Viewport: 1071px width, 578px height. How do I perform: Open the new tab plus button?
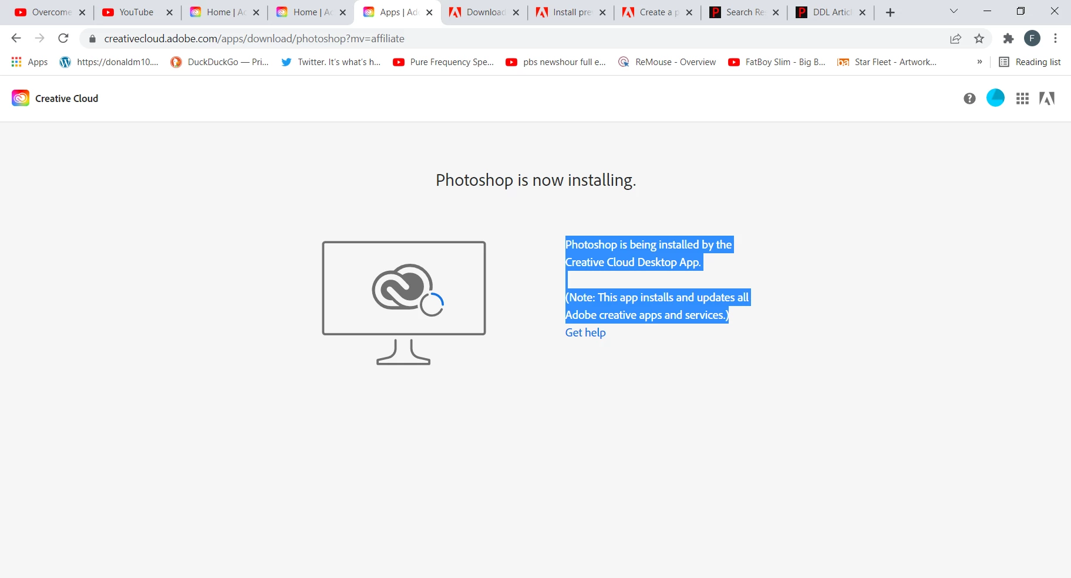[890, 12]
